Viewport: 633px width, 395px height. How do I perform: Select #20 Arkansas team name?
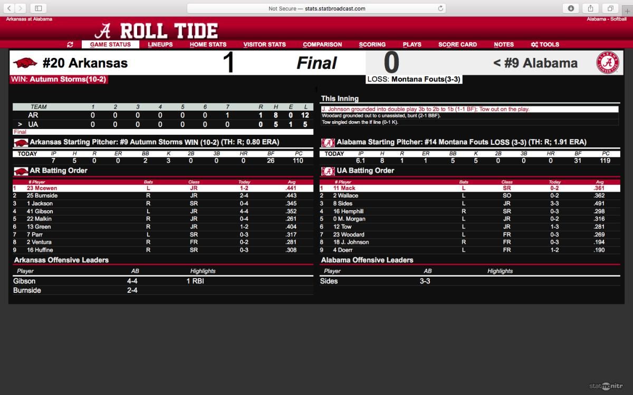click(x=85, y=63)
